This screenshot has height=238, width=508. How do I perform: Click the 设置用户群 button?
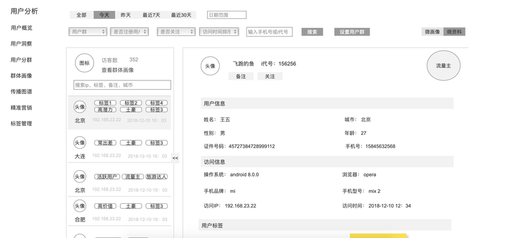(352, 32)
